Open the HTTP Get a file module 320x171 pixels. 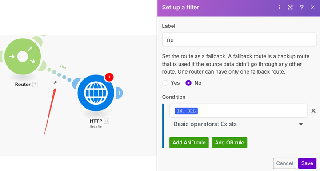pyautogui.click(x=96, y=93)
